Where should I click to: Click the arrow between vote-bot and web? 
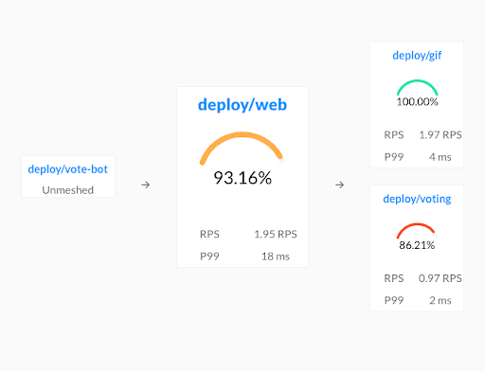pyautogui.click(x=146, y=185)
